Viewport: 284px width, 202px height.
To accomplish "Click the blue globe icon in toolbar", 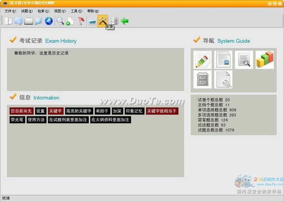I will point(49,21).
